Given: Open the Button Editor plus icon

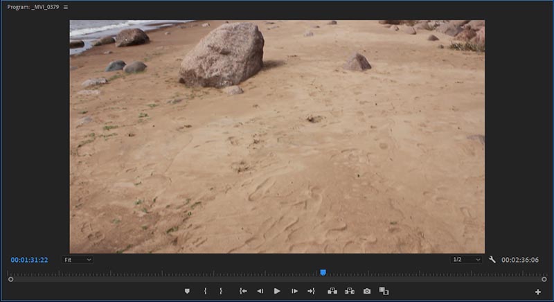Looking at the screenshot, I should click(x=538, y=292).
